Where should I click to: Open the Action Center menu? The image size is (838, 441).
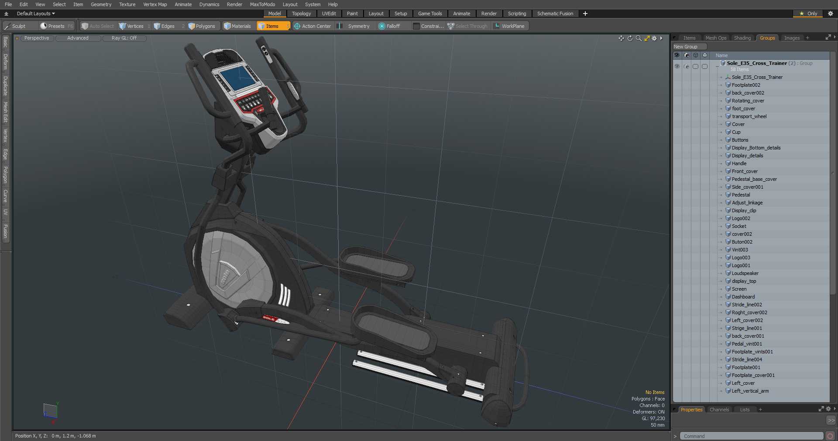click(x=313, y=26)
